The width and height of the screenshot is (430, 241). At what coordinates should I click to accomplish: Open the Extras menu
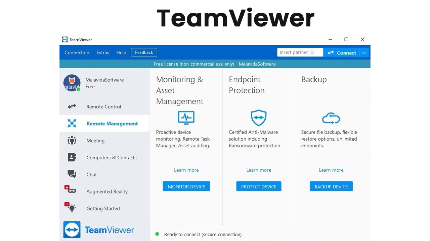102,53
